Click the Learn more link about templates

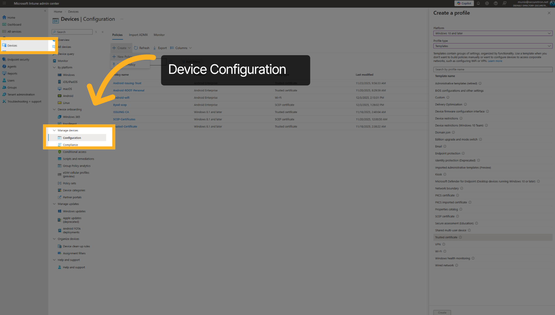point(495,61)
